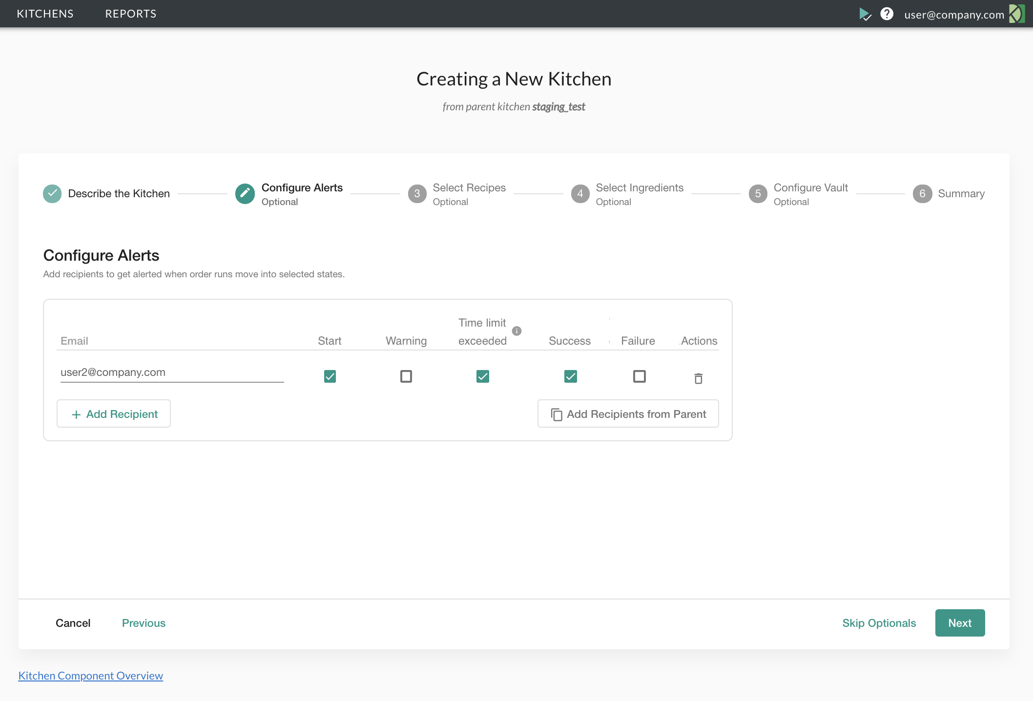Click the Add Recipient button
This screenshot has width=1033, height=701.
[x=114, y=414]
